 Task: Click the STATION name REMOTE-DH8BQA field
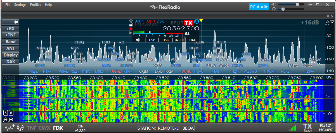pos(176,128)
